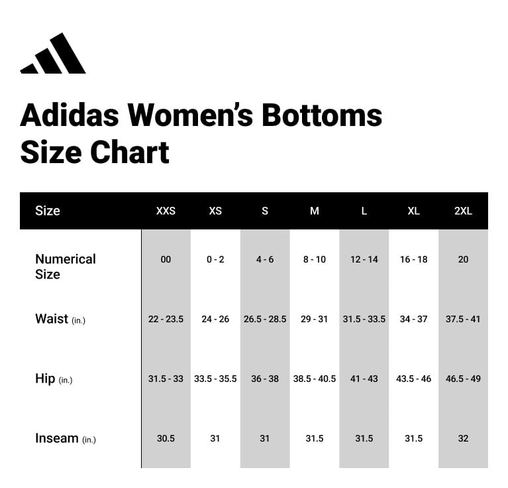Click the 43.5 - 46 hip measurement cell
Viewport: 508px width, 488px height.
click(x=413, y=379)
